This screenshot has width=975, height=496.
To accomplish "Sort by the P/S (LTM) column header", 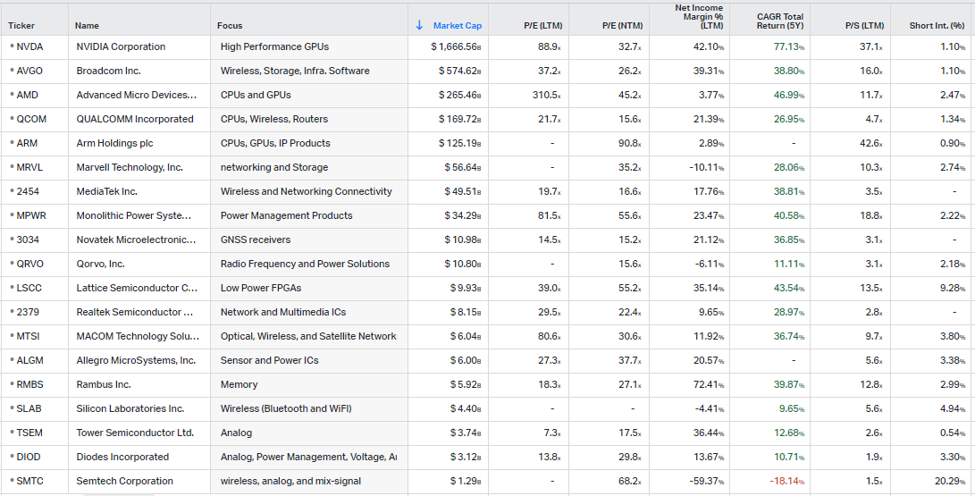I will coord(866,26).
